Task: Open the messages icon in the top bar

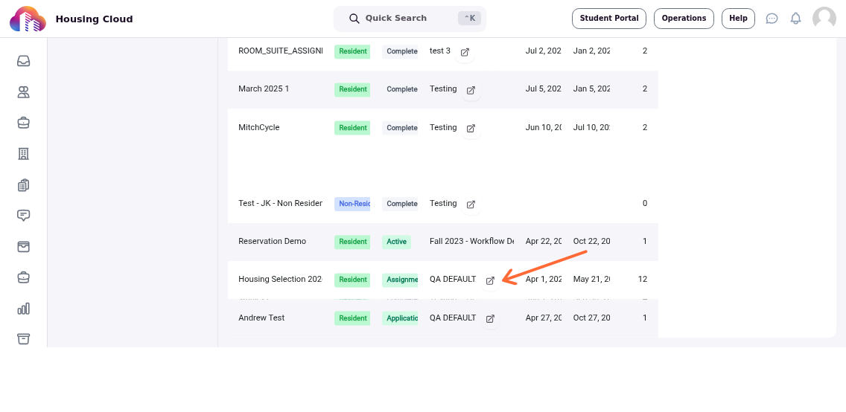Action: (x=772, y=19)
